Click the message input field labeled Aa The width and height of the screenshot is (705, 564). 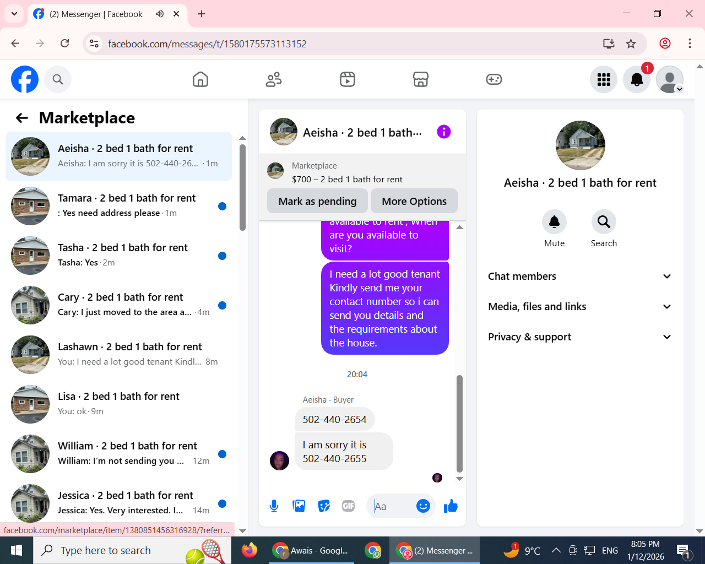pyautogui.click(x=393, y=506)
